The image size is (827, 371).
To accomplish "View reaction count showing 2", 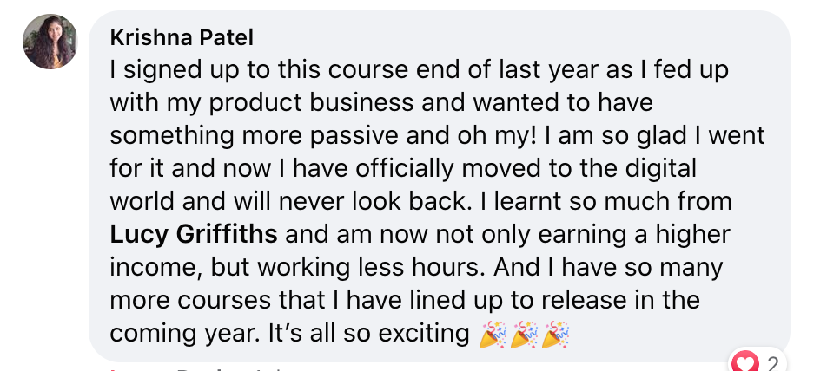I will 772,364.
